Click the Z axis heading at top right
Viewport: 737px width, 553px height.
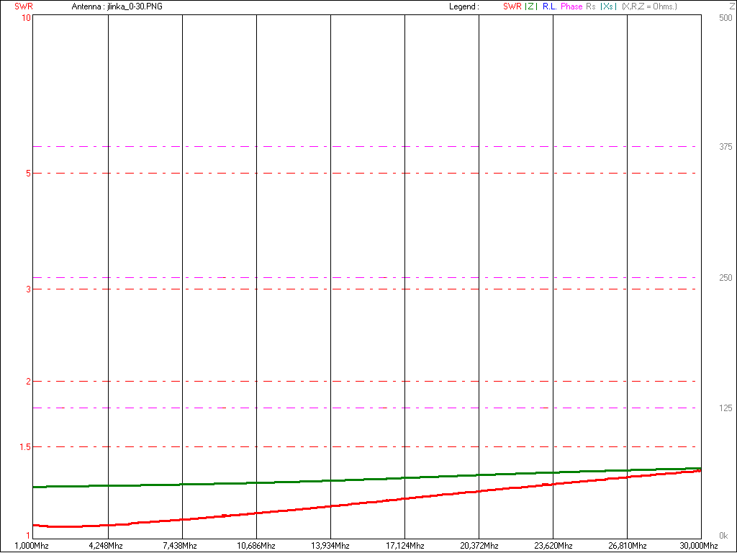(731, 6)
